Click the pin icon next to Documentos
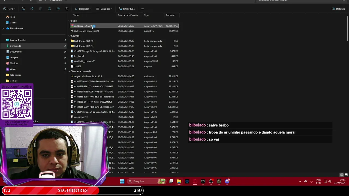349x196 pixels. coord(65,52)
